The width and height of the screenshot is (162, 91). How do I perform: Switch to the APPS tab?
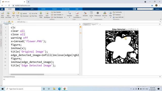point(32,9)
